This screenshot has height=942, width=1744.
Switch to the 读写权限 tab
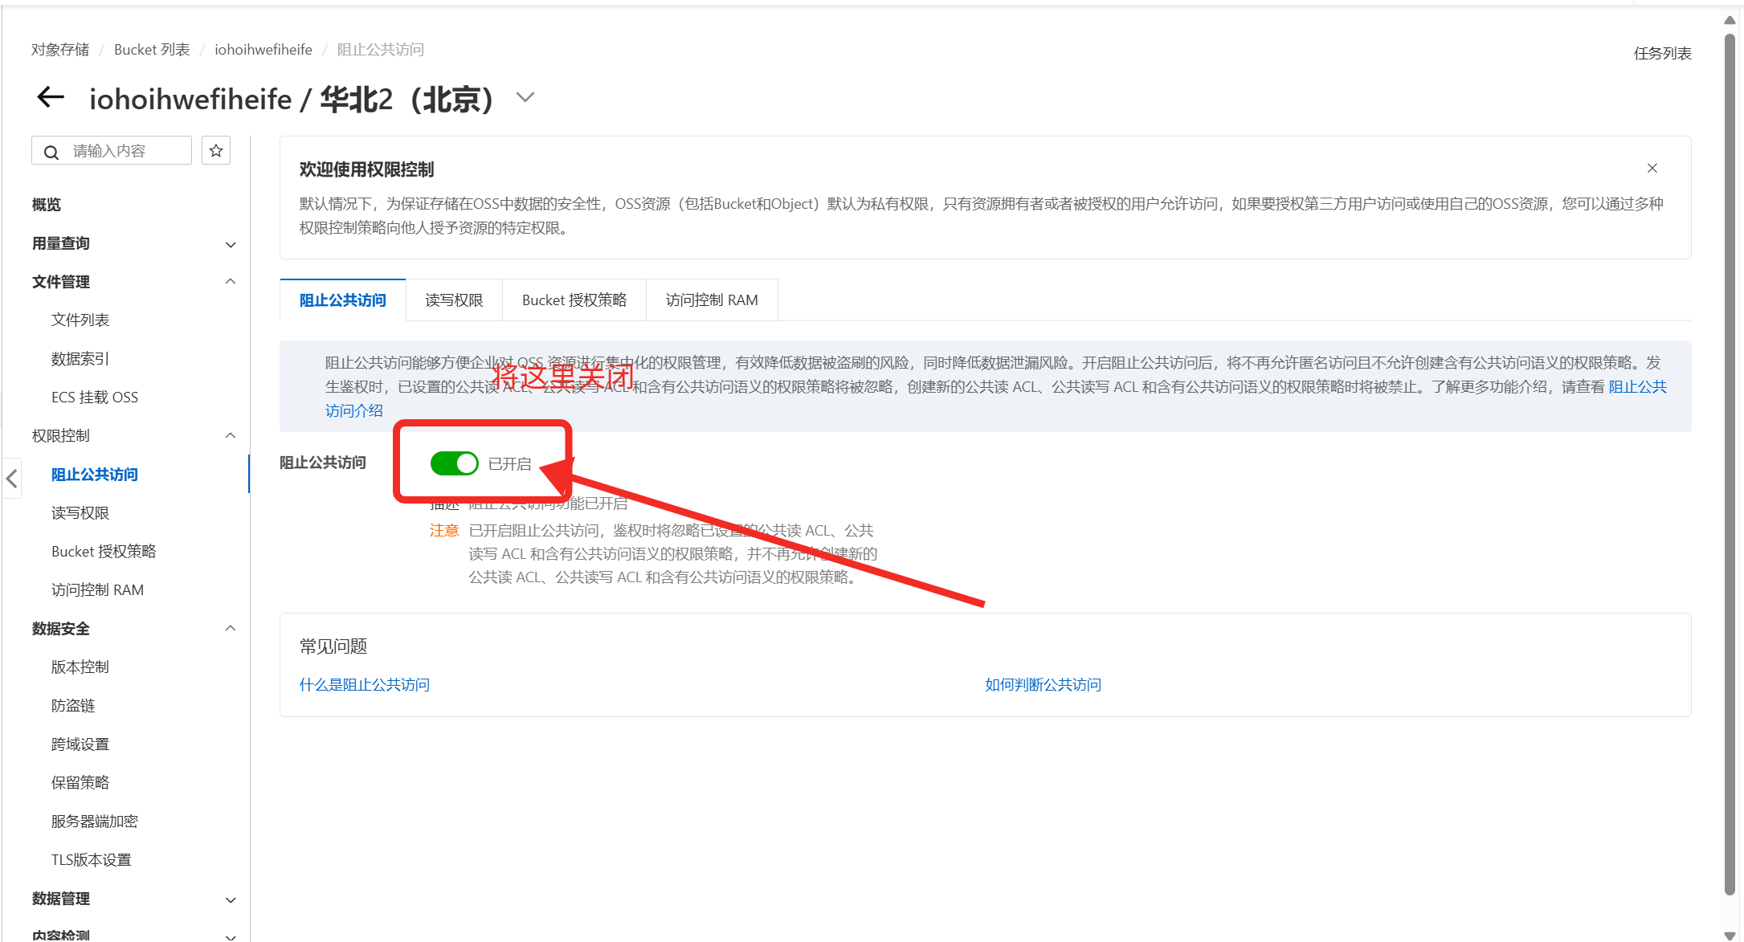click(454, 300)
